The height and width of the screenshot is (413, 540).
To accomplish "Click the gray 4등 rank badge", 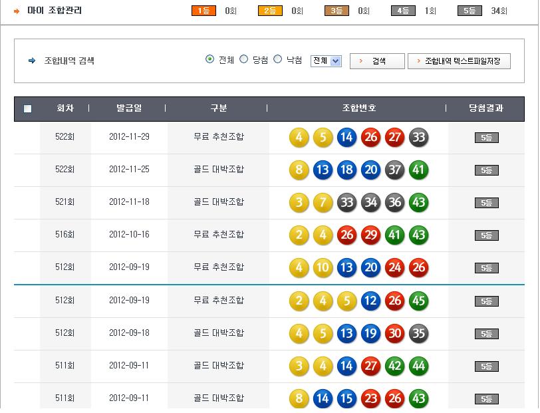I will coord(403,11).
